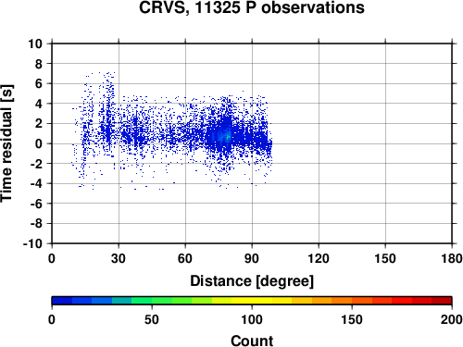Screen dimensions: 463x347
Task: Click the yellow segment of the colorbar
Action: pyautogui.click(x=252, y=301)
